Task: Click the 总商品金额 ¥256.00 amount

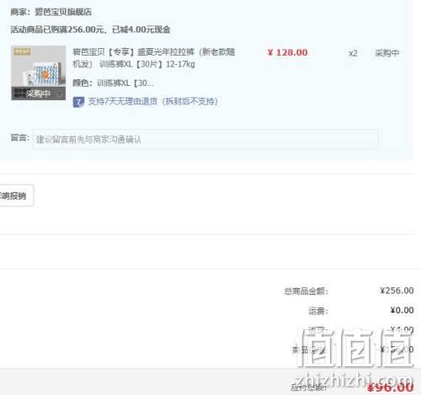Action: [x=397, y=291]
